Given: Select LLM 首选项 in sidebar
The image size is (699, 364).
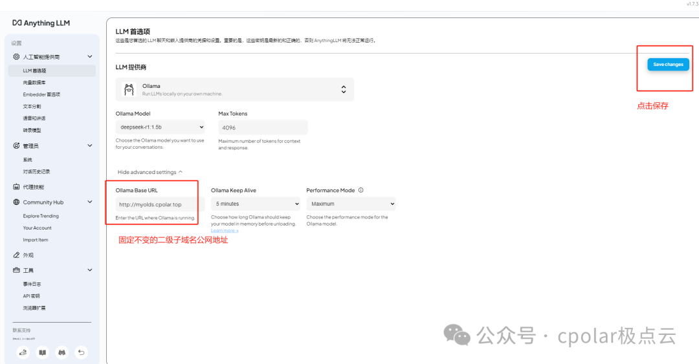Looking at the screenshot, I should (52, 70).
